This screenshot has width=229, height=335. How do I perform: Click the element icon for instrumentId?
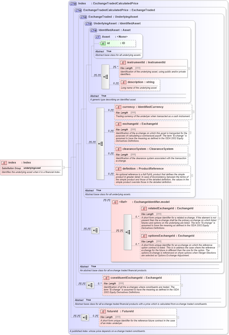tap(123, 62)
